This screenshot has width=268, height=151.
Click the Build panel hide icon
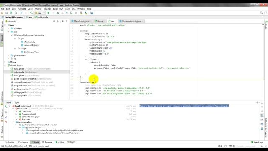[x=262, y=102]
